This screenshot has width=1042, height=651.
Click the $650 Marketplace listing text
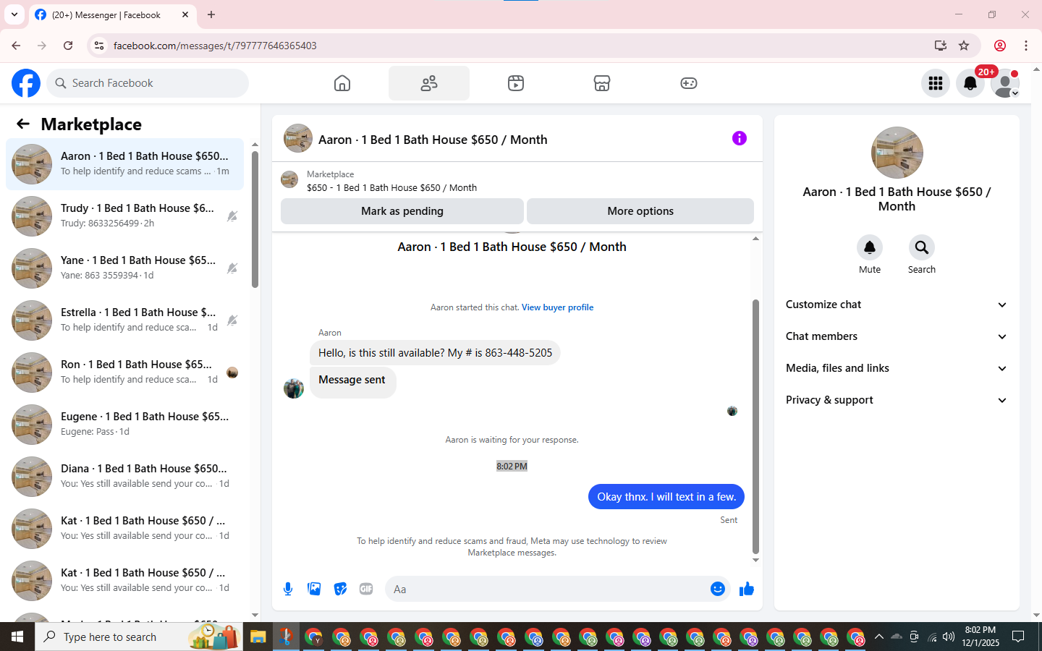click(x=391, y=187)
